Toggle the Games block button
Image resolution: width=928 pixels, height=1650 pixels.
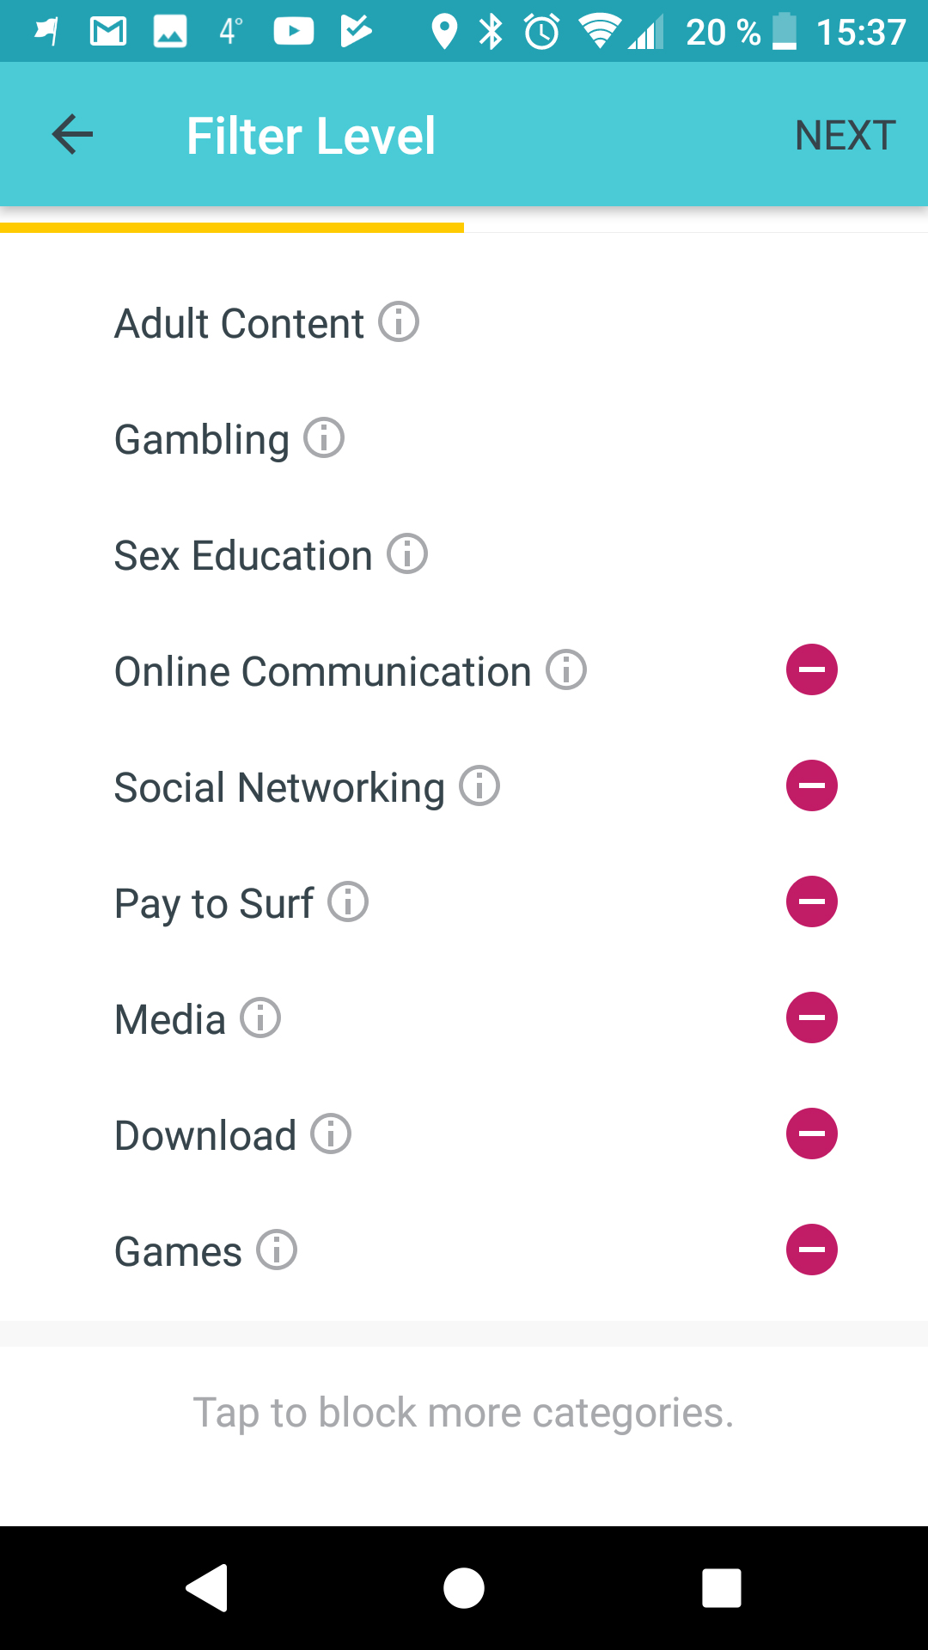click(x=812, y=1250)
